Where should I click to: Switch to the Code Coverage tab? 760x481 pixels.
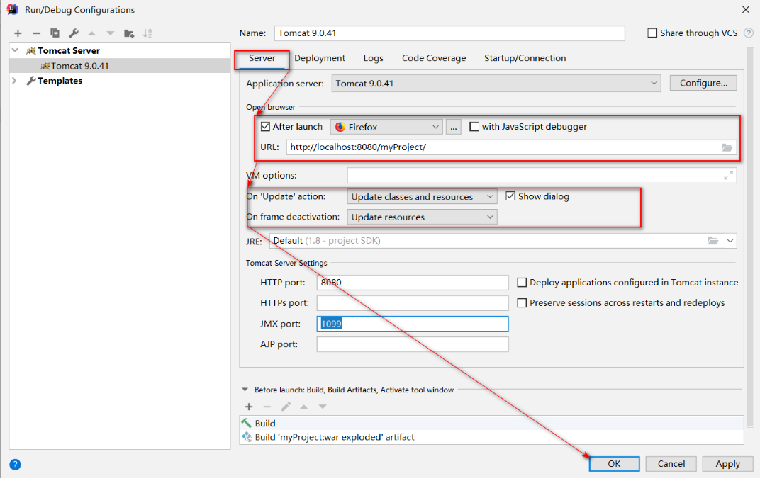(434, 58)
